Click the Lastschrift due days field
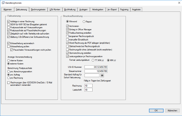 88,90
